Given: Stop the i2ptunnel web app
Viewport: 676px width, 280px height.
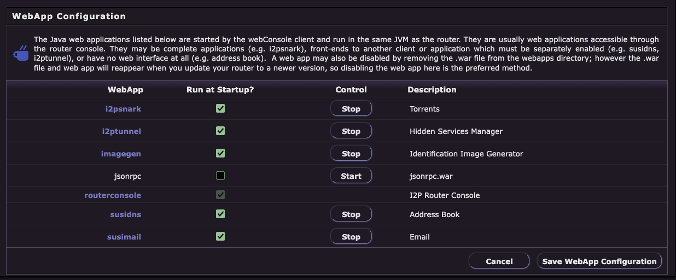Looking at the screenshot, I should (351, 131).
